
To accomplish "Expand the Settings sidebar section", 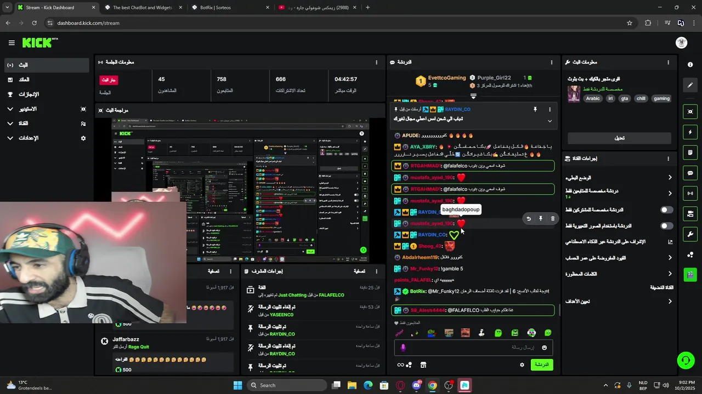I will 10,138.
